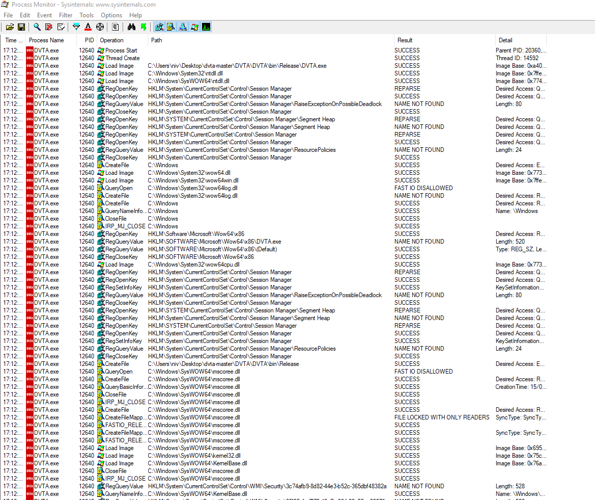
Task: Click the Process Monitor title bar icon
Action: [5, 5]
